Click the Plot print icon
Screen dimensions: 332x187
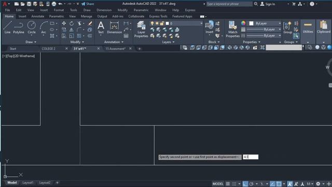pos(54,4)
